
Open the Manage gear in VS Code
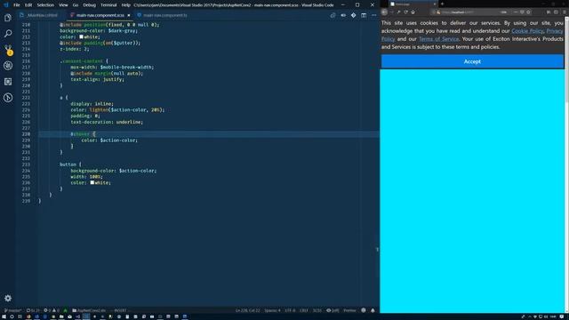(8, 298)
